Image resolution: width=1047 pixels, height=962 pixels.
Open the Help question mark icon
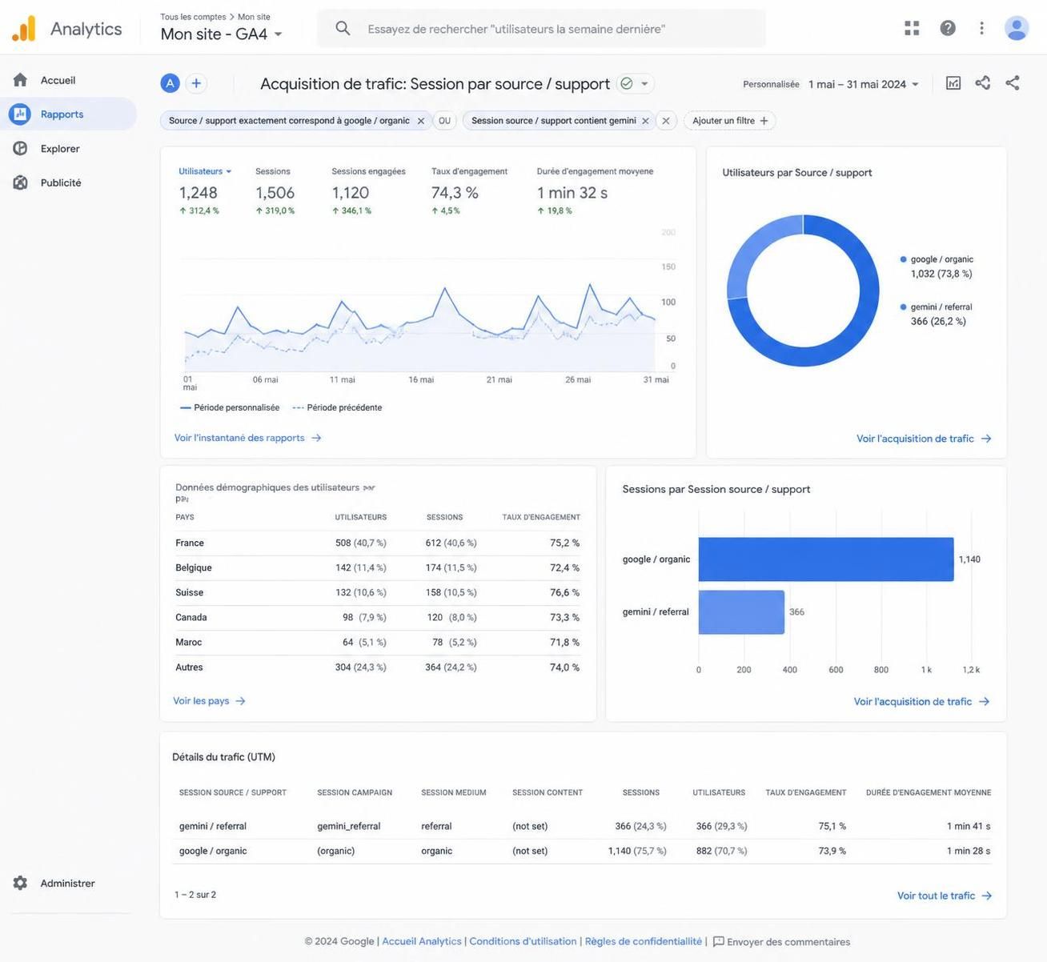[948, 28]
